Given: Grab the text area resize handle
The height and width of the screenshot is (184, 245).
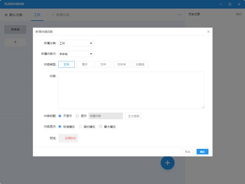Looking at the screenshot, I should [x=203, y=107].
